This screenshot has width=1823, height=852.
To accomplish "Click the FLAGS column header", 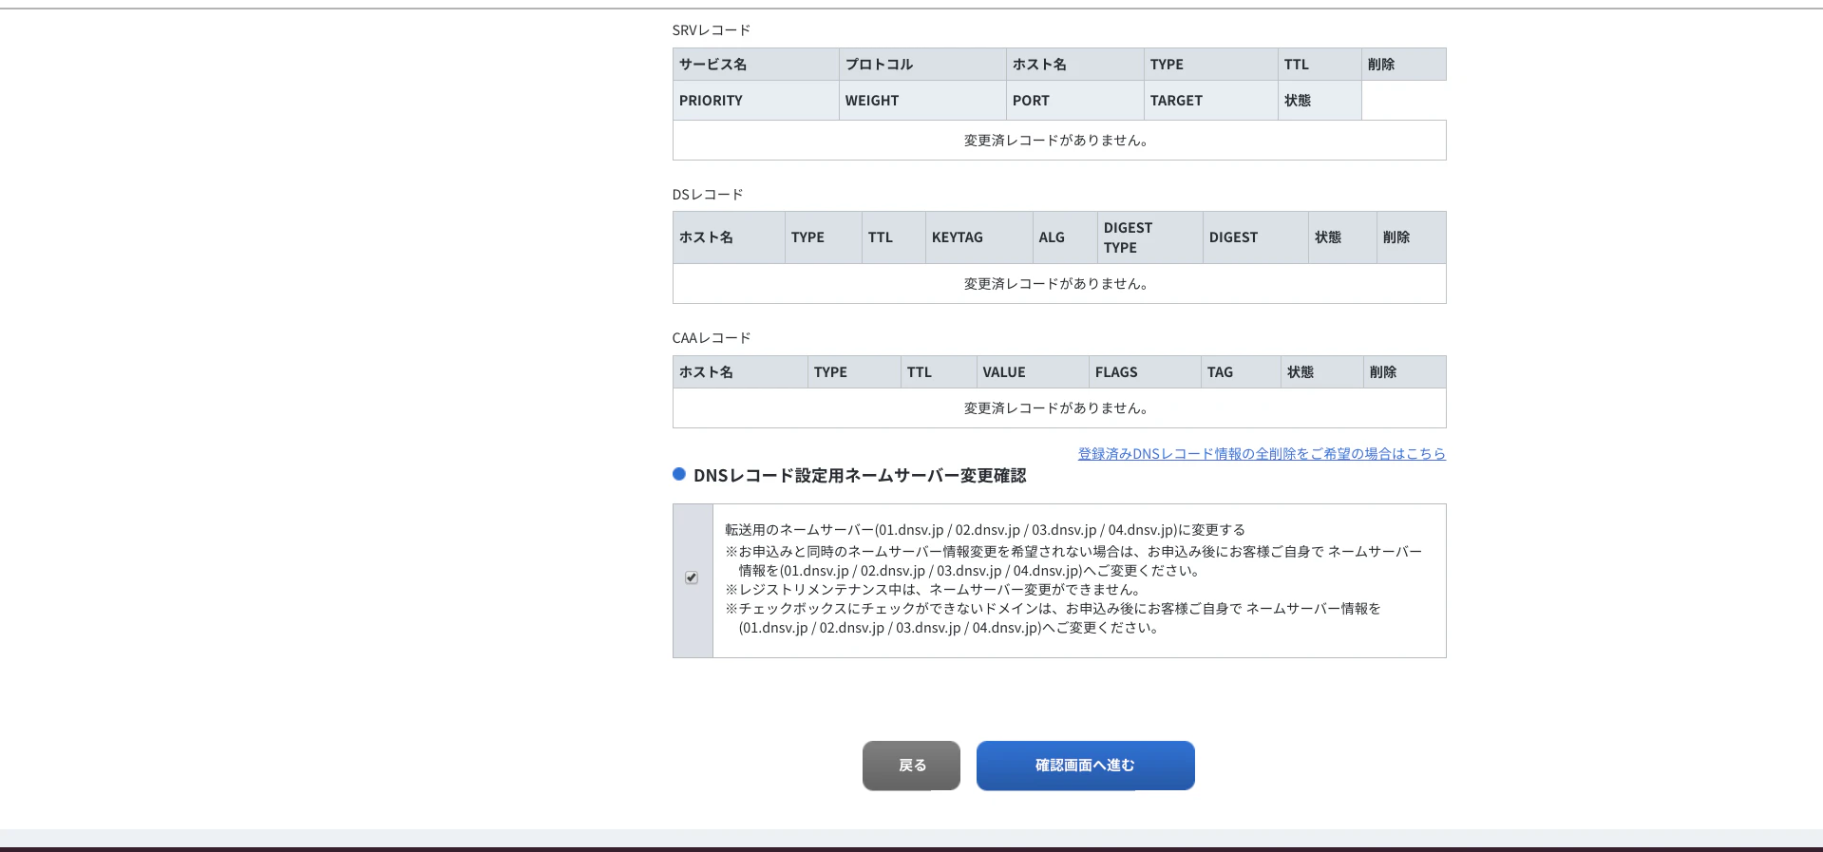I will click(x=1145, y=372).
